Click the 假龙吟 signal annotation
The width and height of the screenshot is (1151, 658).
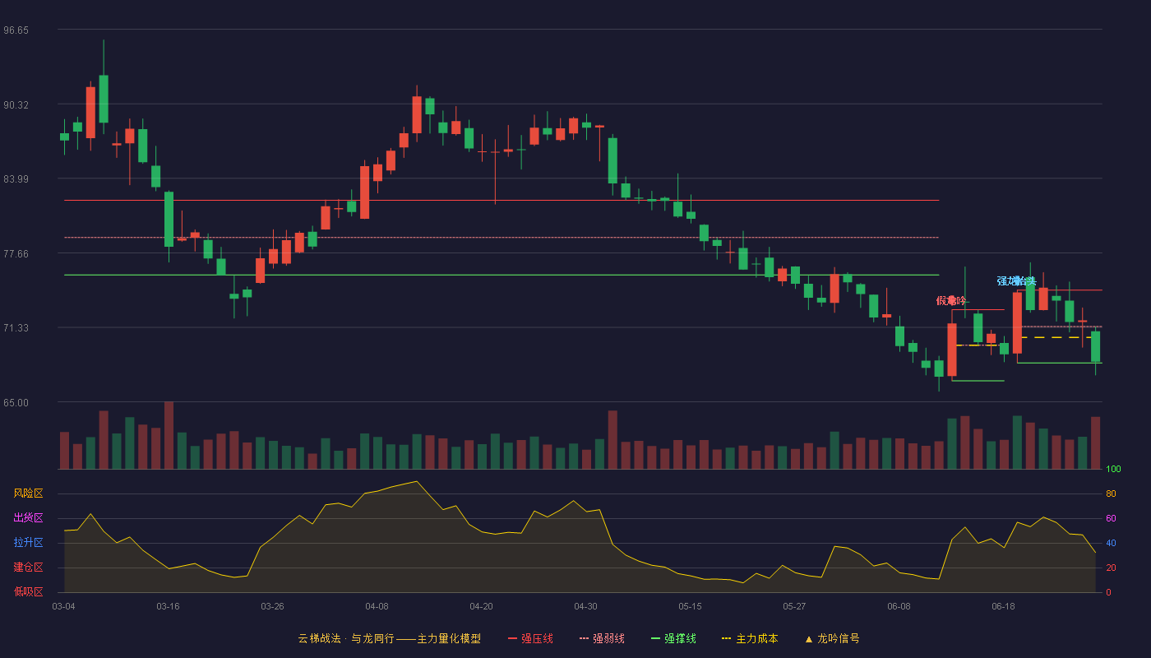(951, 301)
